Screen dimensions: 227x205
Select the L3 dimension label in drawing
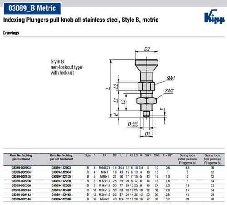pos(123,102)
